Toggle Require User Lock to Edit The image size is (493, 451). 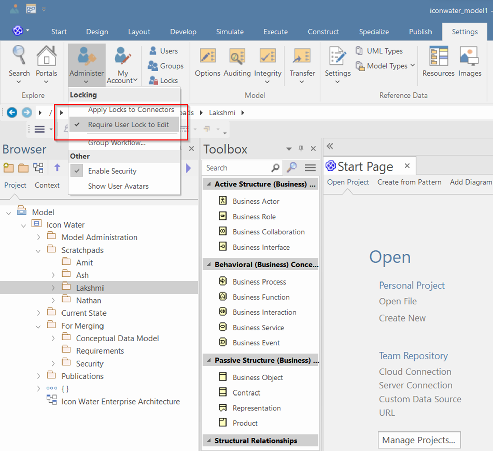(128, 125)
